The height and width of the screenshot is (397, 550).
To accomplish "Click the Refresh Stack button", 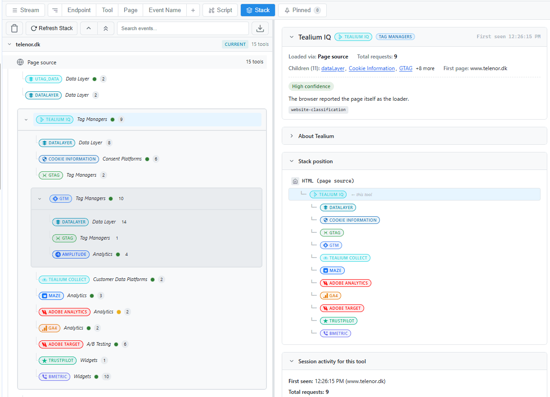I will (x=52, y=28).
